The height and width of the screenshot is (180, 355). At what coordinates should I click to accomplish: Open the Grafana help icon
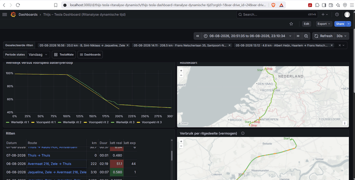click(x=337, y=15)
